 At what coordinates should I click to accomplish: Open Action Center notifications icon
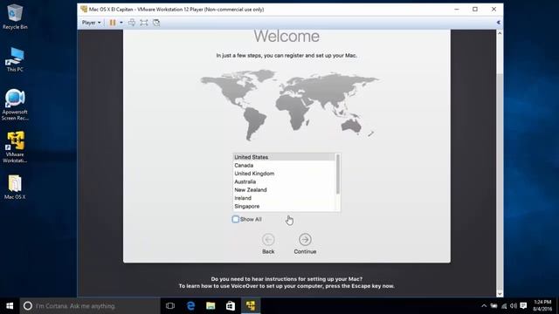tap(523, 306)
